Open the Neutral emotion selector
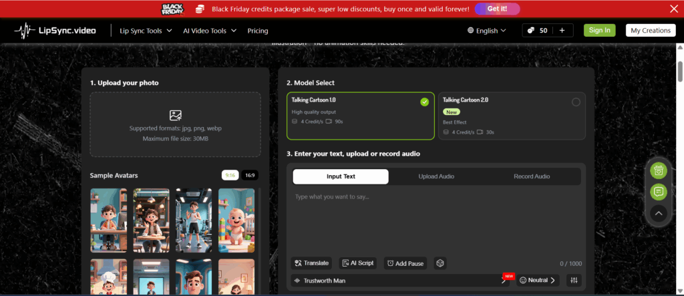The width and height of the screenshot is (684, 296). click(x=538, y=280)
